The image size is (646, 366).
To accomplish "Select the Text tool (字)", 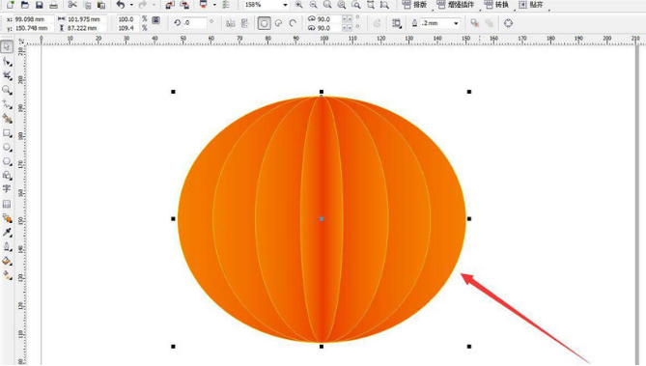I will (7, 188).
